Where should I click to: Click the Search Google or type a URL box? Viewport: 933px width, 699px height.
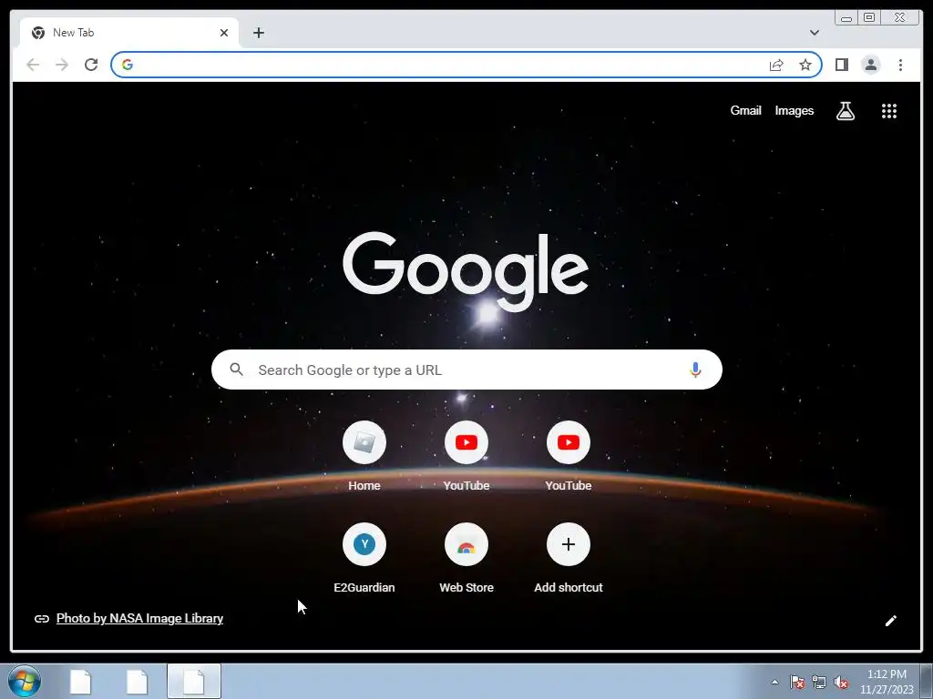[x=466, y=370]
